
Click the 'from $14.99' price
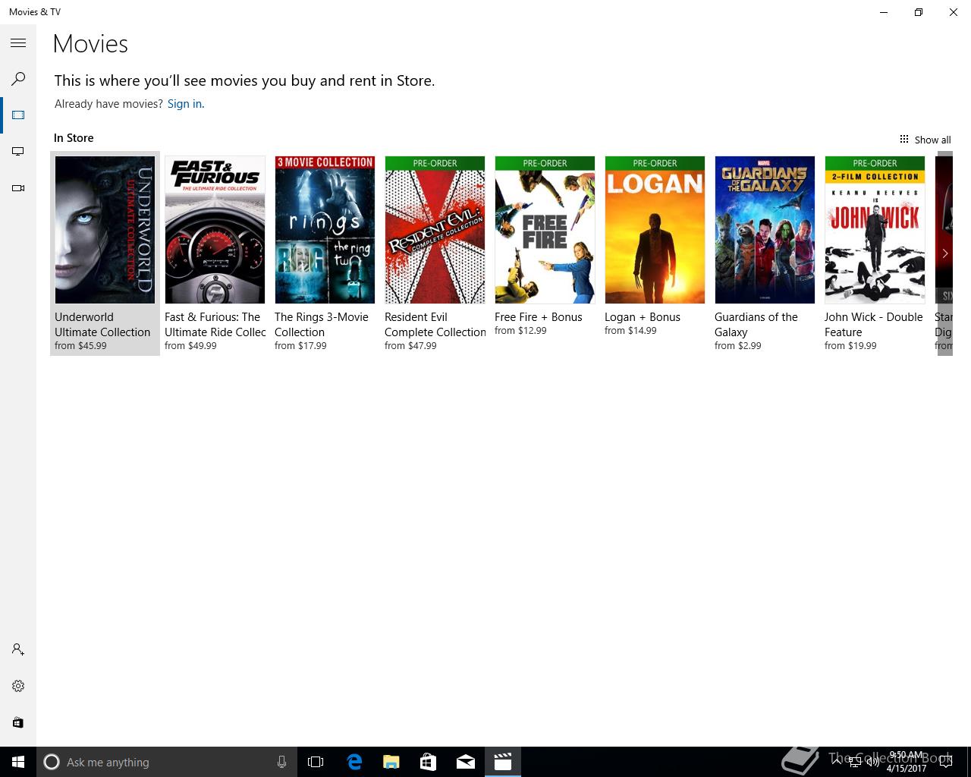click(x=630, y=331)
